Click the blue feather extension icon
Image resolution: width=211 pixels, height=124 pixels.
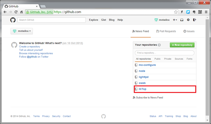188,12
